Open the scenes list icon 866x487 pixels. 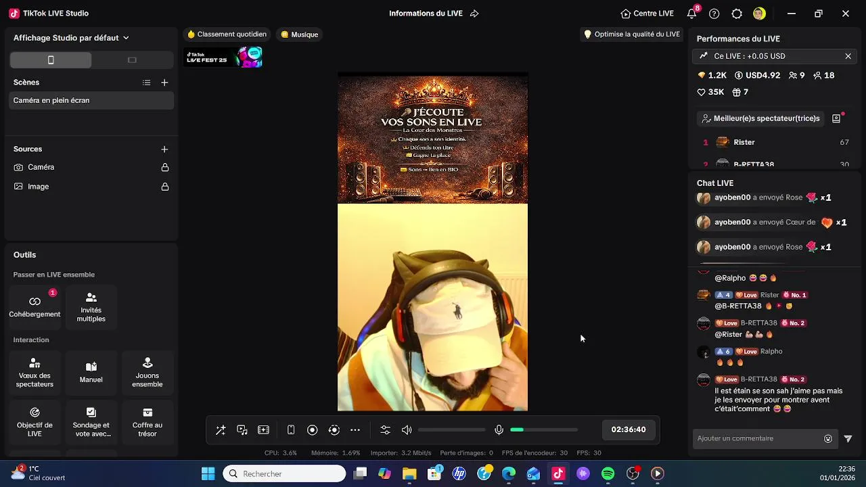pyautogui.click(x=146, y=83)
